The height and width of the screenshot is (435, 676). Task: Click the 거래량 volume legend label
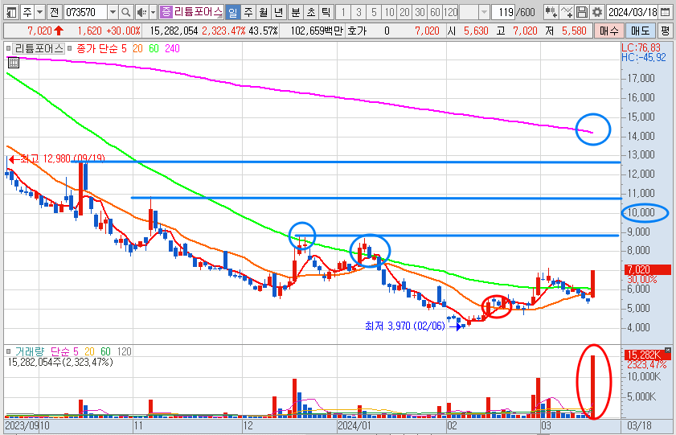30,351
